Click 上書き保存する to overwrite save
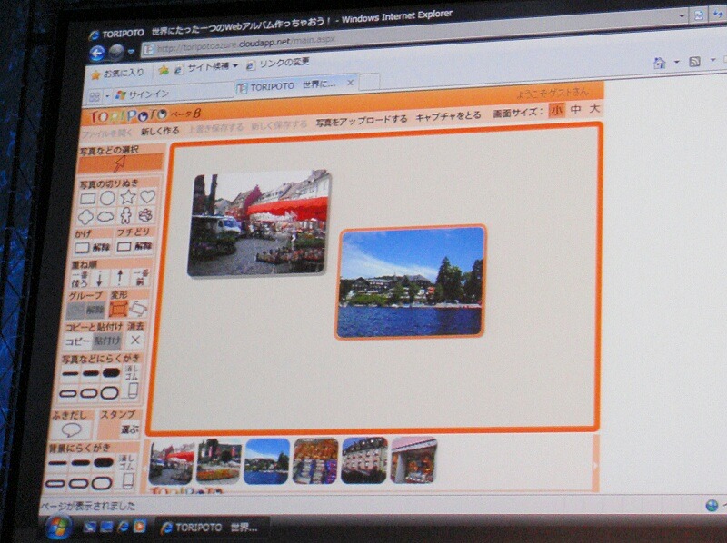The width and height of the screenshot is (727, 543). click(215, 128)
